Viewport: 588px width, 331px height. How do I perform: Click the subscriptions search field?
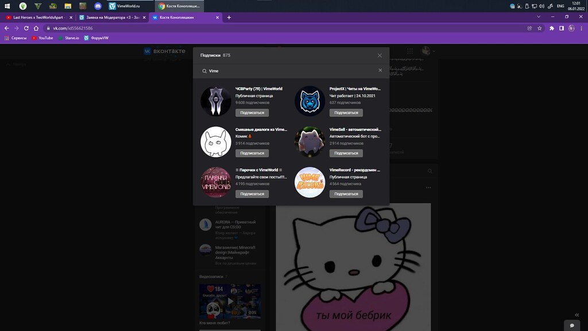tap(287, 71)
